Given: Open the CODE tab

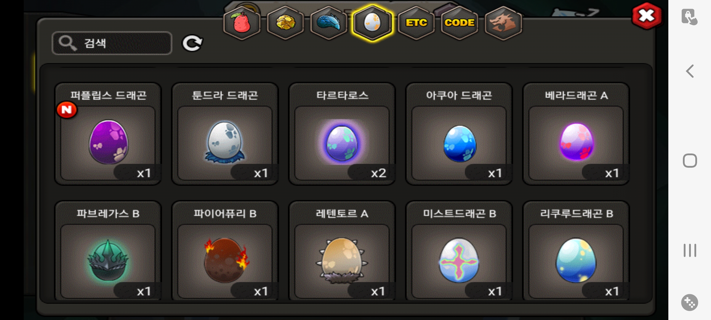Looking at the screenshot, I should (x=459, y=23).
